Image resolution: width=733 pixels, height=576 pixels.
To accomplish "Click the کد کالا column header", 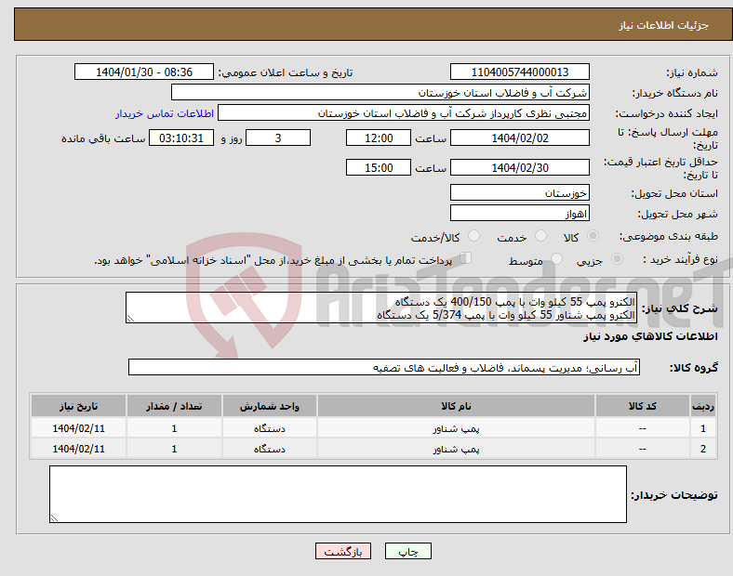I will point(643,406).
